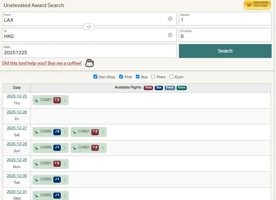Open the 2025-12-29 date link
The height and width of the screenshot is (200, 276).
point(17,160)
